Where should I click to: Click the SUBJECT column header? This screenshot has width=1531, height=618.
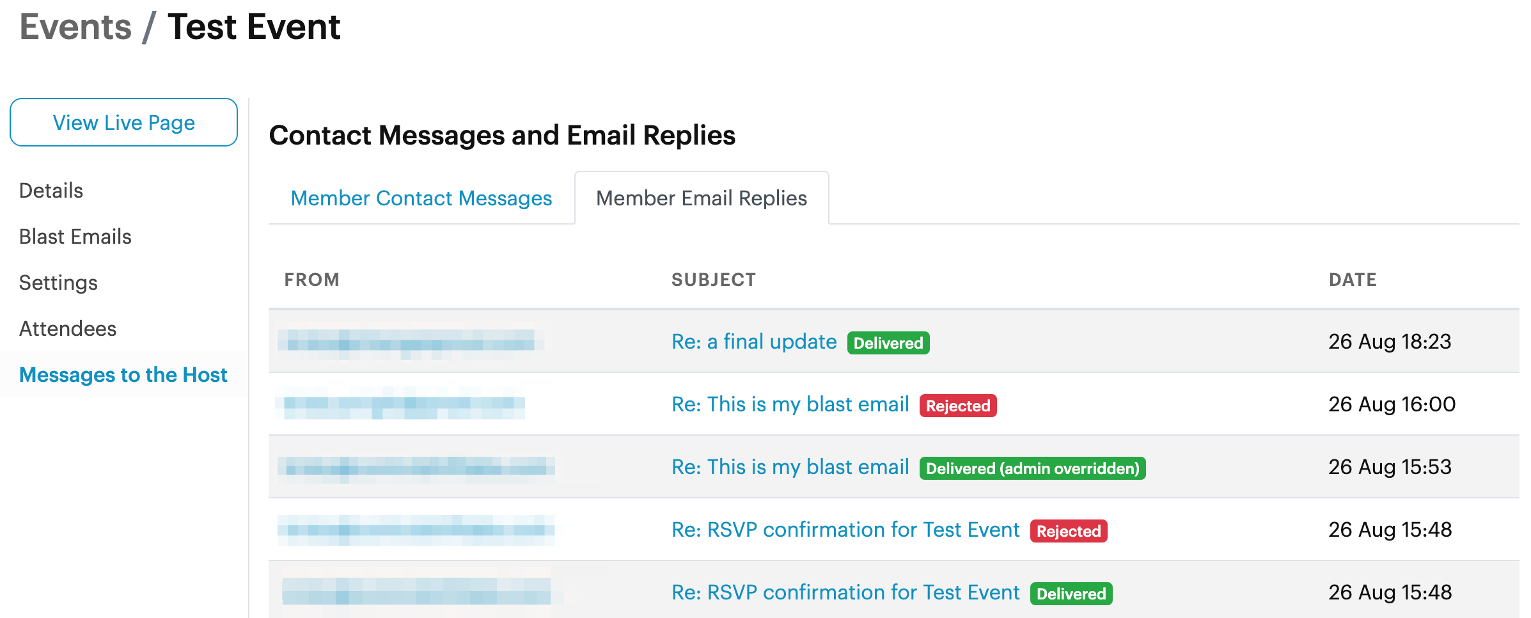tap(713, 280)
